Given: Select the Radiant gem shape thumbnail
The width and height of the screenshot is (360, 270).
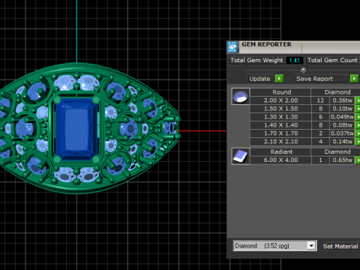Looking at the screenshot, I should click(241, 156).
